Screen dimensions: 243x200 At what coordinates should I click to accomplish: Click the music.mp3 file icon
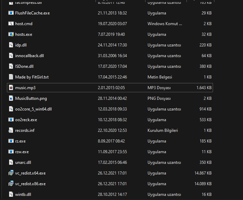[x=11, y=88]
